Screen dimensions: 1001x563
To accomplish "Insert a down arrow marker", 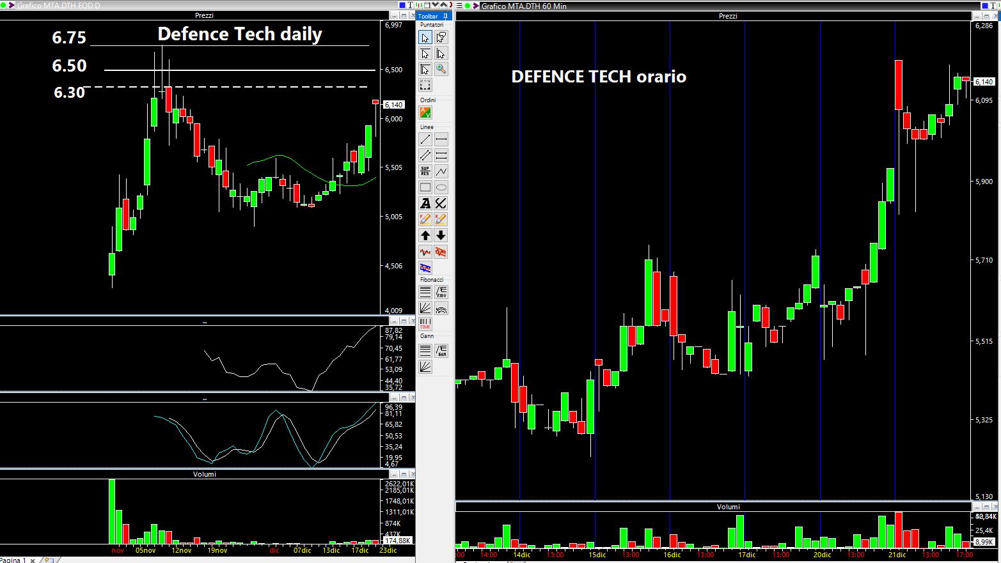I will point(441,235).
